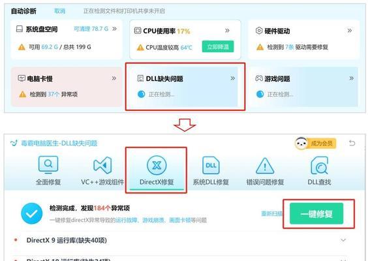Click the panda avatar icon

pos(301,143)
